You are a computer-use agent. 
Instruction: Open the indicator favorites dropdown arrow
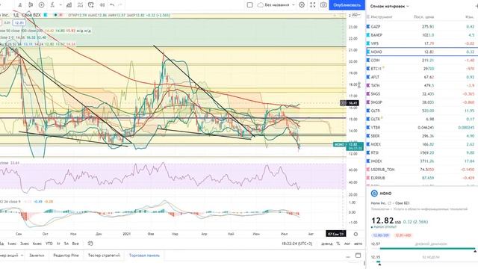pyautogui.click(x=60, y=5)
